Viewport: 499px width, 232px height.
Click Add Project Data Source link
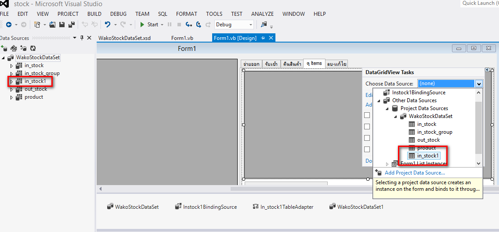[415, 173]
